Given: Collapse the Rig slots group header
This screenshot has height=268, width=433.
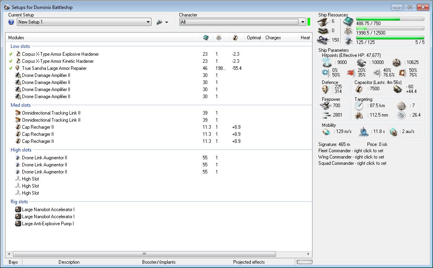Looking at the screenshot, I should (19, 201).
